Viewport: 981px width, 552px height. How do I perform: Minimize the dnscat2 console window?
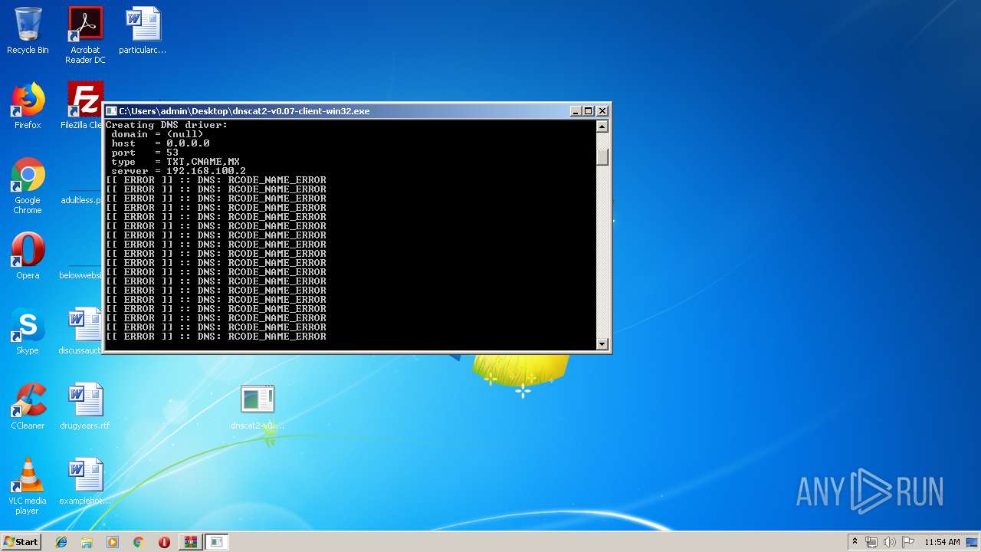pos(576,111)
